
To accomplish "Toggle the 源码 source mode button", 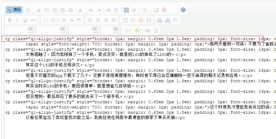I will coord(14,10).
